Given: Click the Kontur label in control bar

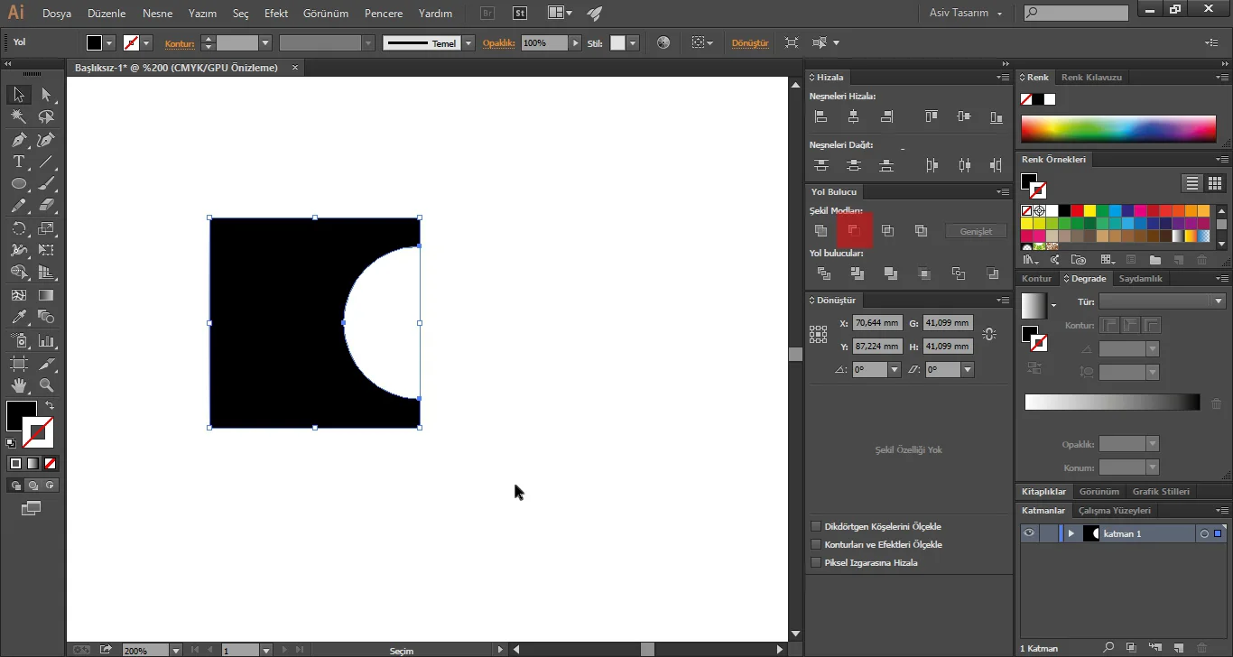Looking at the screenshot, I should [x=180, y=42].
